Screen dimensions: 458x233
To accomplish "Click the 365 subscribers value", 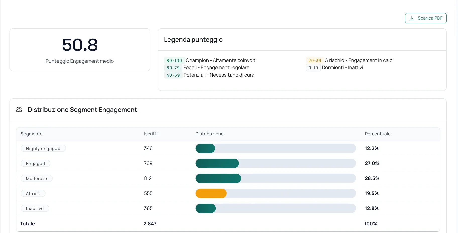I will pyautogui.click(x=148, y=208).
